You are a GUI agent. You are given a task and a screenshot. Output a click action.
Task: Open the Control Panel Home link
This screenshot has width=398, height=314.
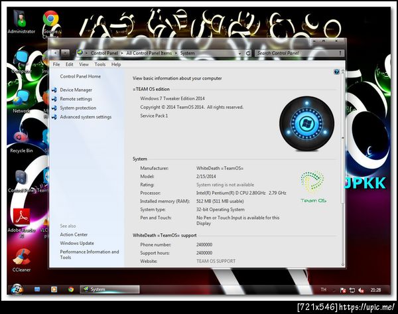80,76
